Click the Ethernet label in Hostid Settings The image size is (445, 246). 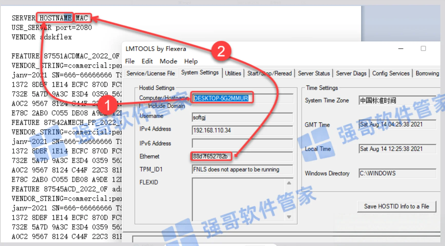click(x=149, y=156)
